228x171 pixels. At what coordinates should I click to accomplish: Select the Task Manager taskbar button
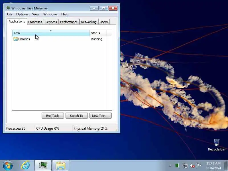pyautogui.click(x=43, y=166)
